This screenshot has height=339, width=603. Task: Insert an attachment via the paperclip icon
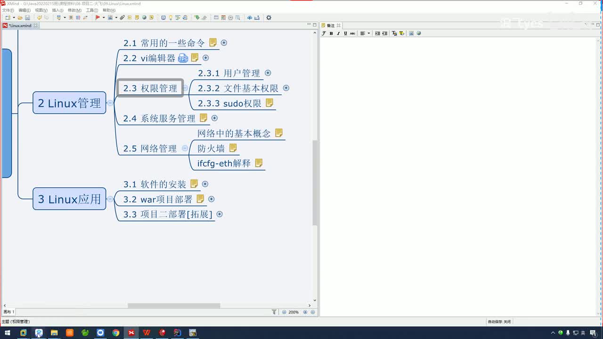[x=122, y=18]
